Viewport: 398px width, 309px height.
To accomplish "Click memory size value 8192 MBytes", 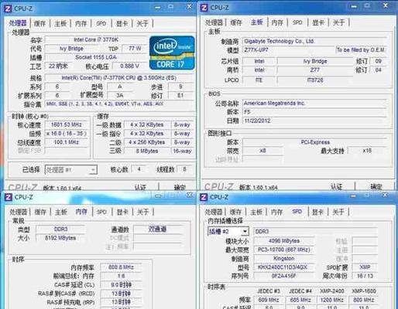I will [x=60, y=238].
